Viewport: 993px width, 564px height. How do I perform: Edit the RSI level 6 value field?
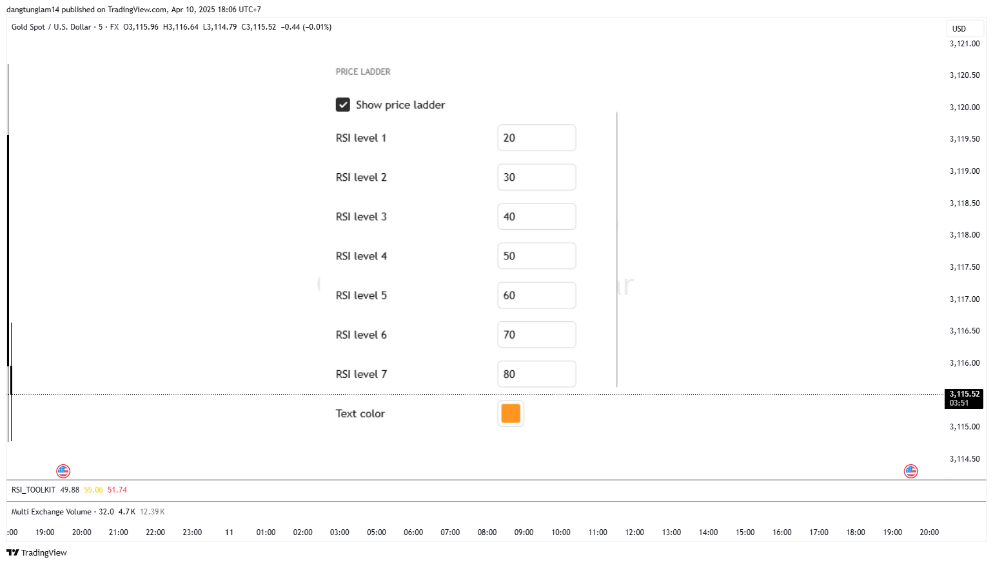point(536,335)
